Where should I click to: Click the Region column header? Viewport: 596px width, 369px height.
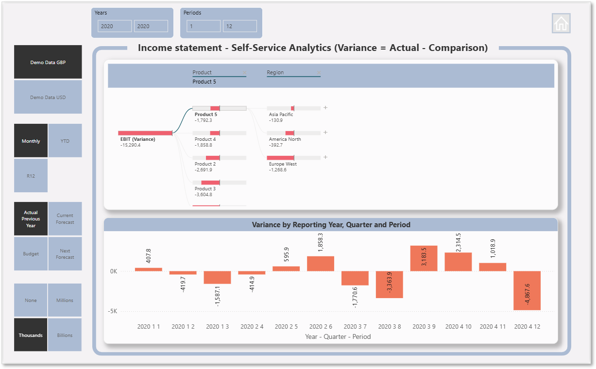275,72
